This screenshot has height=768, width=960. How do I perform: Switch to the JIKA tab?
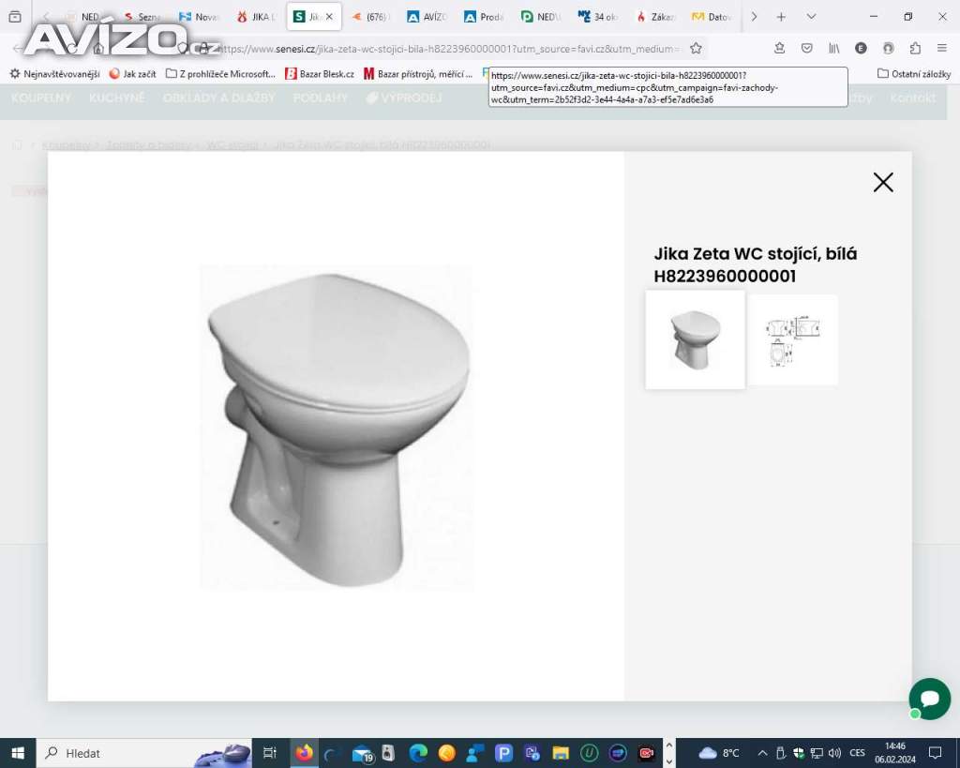click(x=257, y=17)
